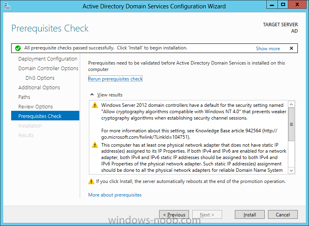Minimize the wizard window

point(272,5)
